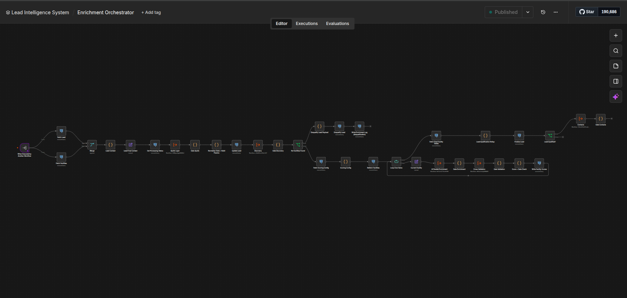Select the Write Facility Scores node
This screenshot has width=627, height=298.
point(539,163)
